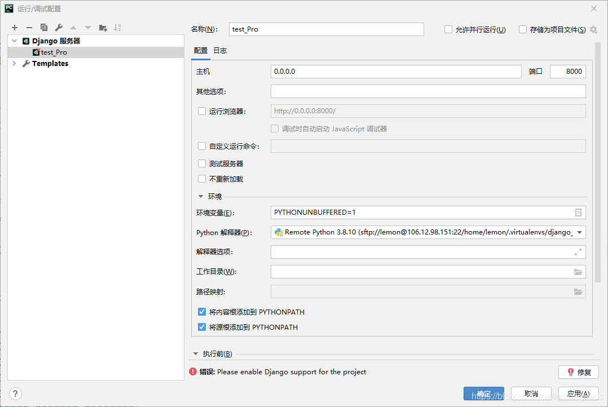This screenshot has width=608, height=407.
Task: Open Python interpreter dropdown
Action: pos(580,232)
